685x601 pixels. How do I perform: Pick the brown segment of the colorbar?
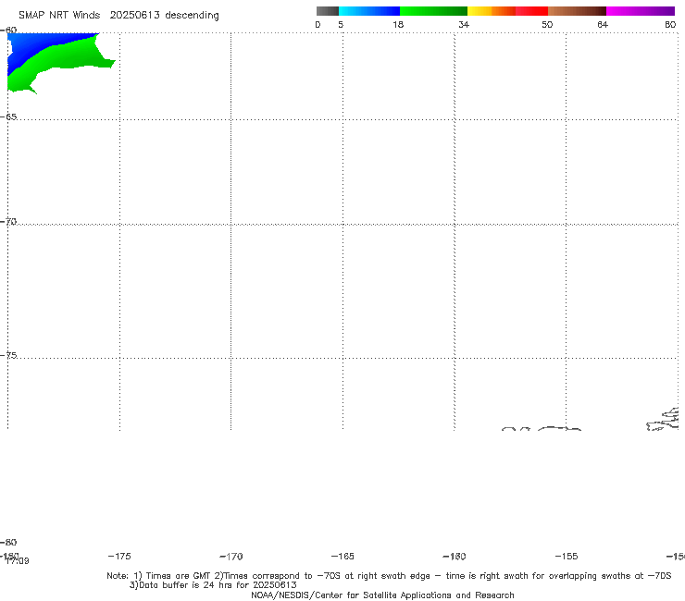[577, 11]
